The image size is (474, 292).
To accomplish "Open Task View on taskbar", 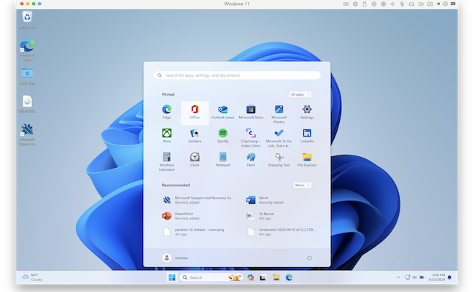I will tap(263, 277).
